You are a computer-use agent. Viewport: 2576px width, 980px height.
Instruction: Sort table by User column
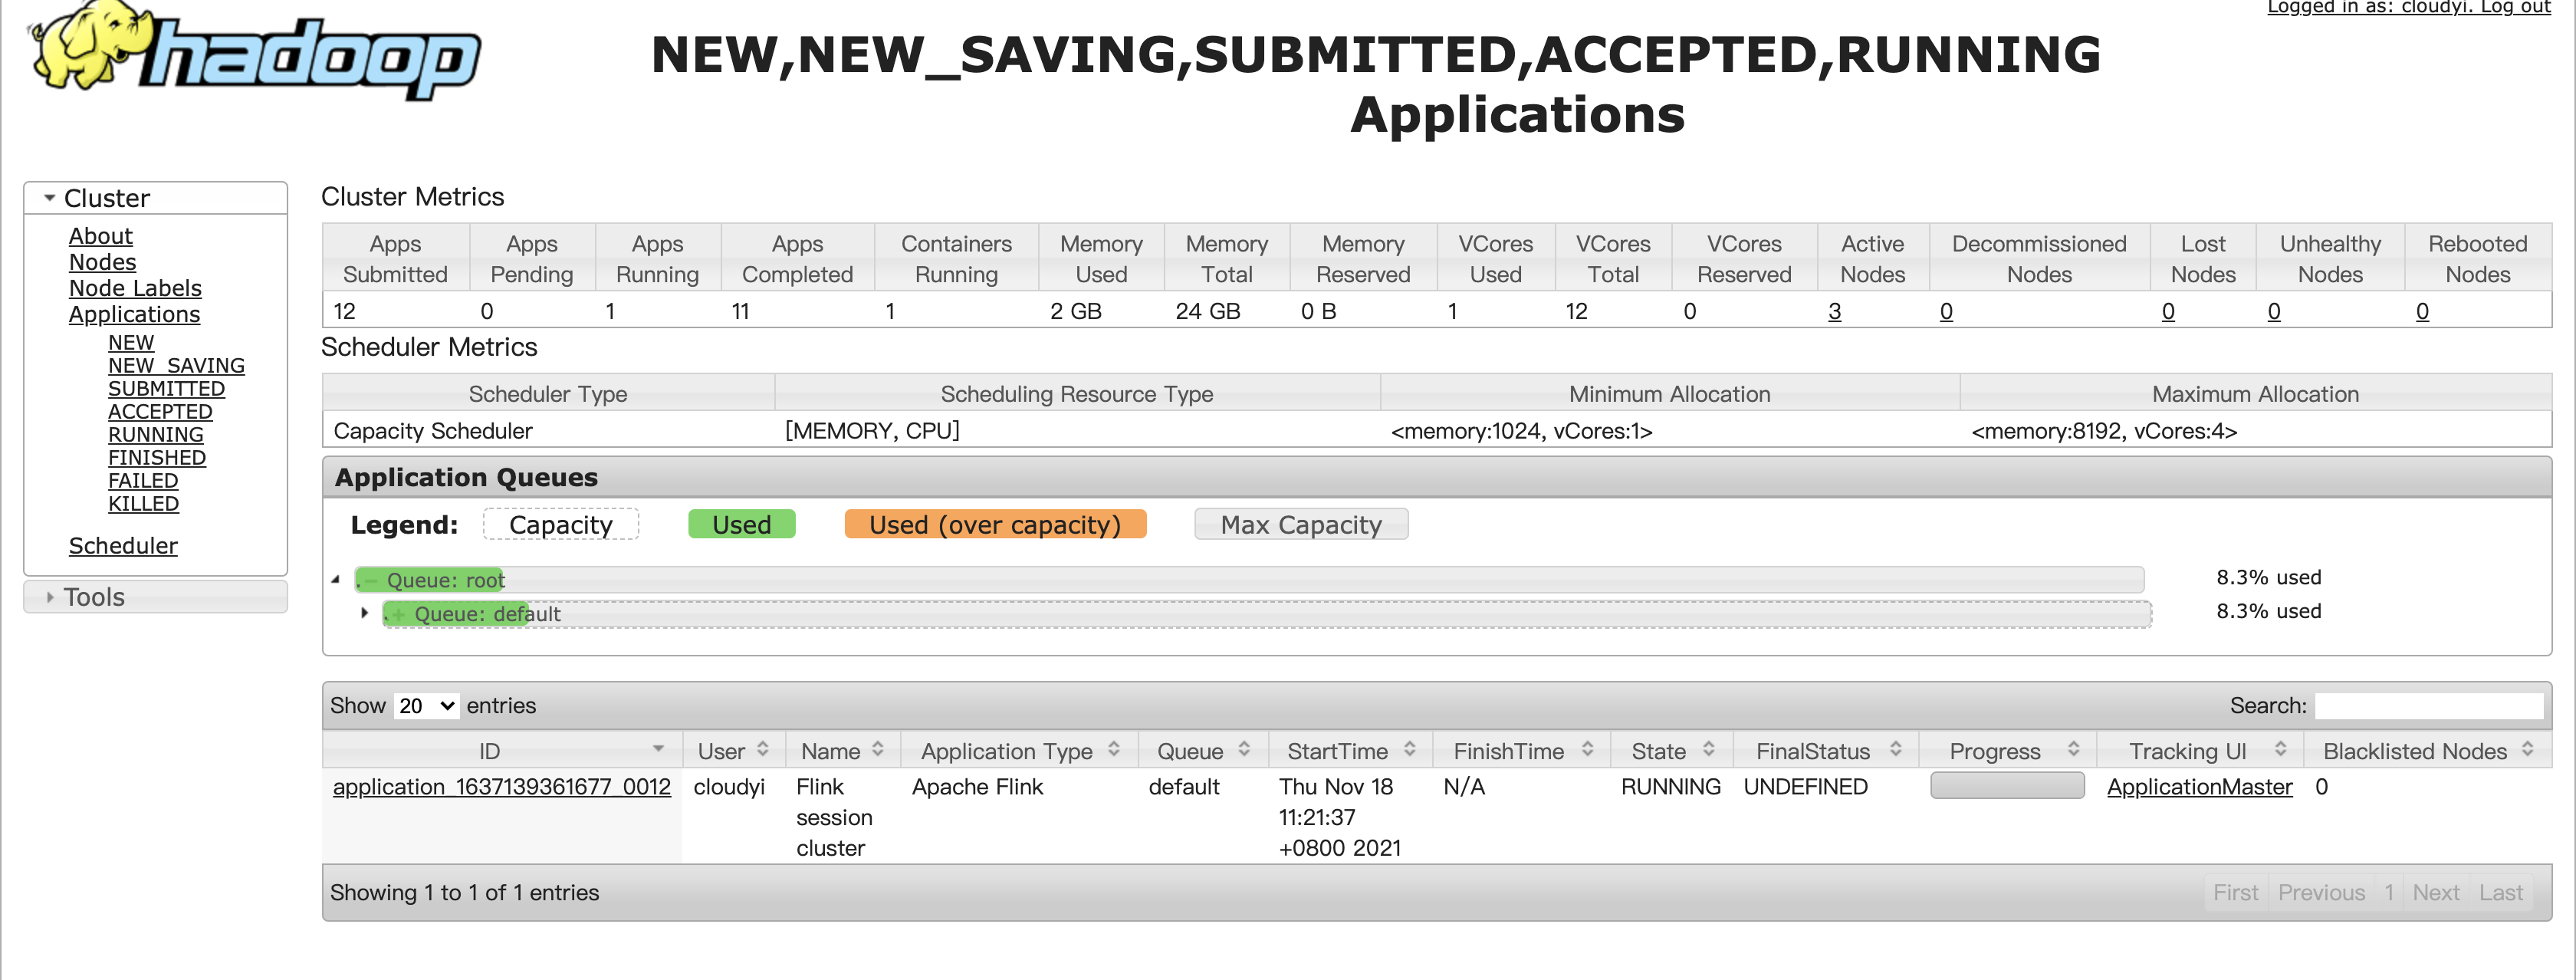(x=733, y=751)
